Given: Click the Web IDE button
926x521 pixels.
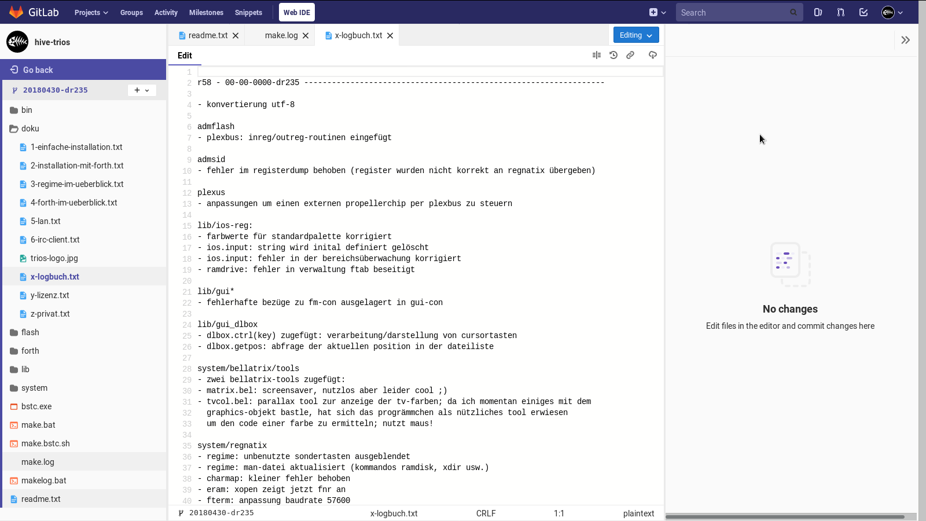Looking at the screenshot, I should (296, 12).
